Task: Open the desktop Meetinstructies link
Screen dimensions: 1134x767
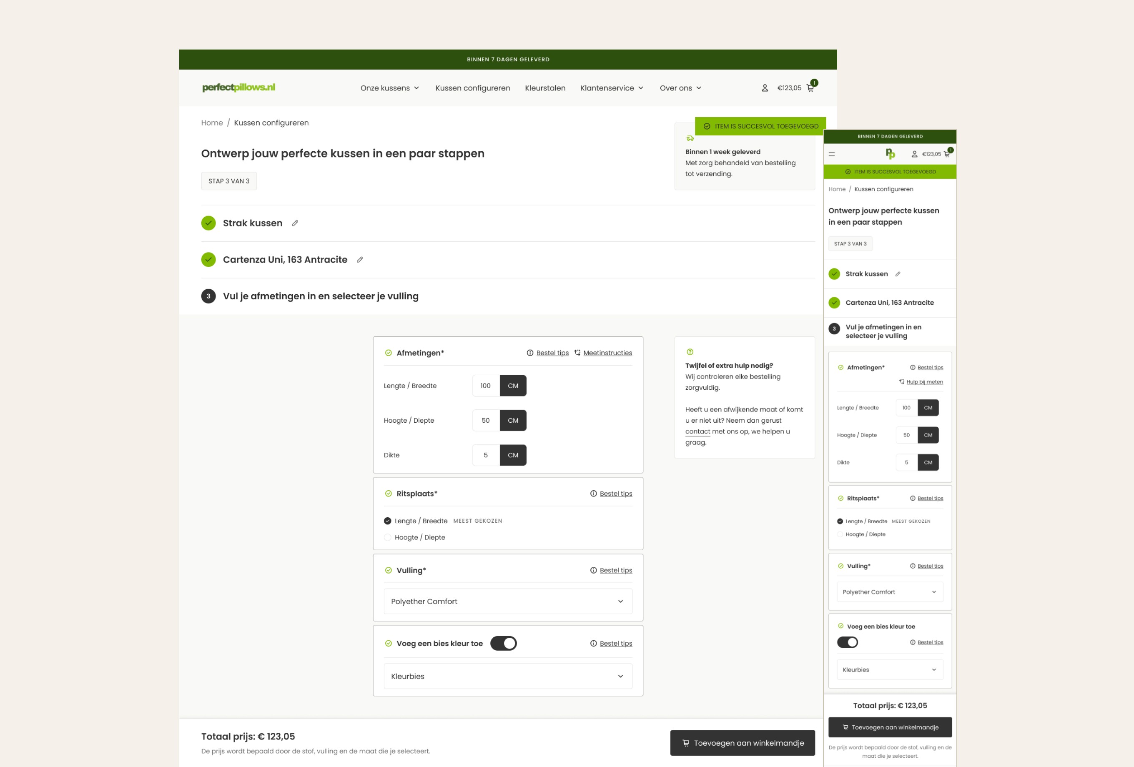Action: (607, 353)
